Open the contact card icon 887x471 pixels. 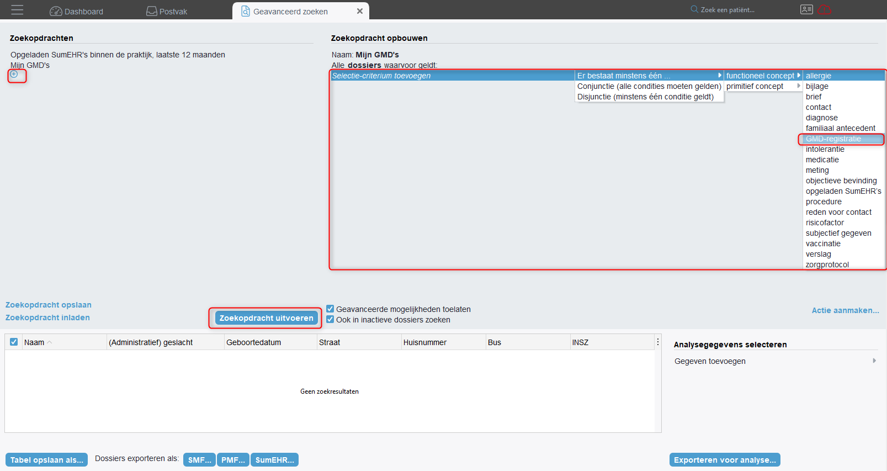806,9
